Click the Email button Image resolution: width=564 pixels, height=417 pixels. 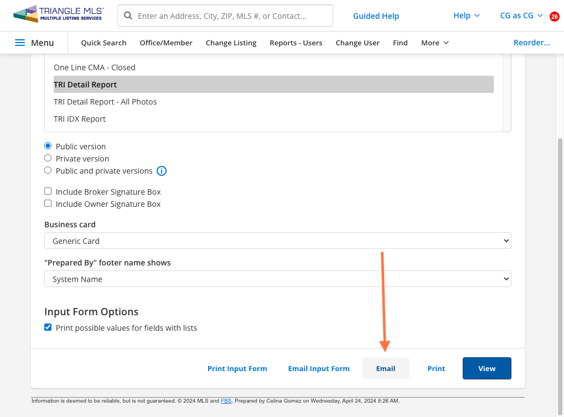pos(386,368)
